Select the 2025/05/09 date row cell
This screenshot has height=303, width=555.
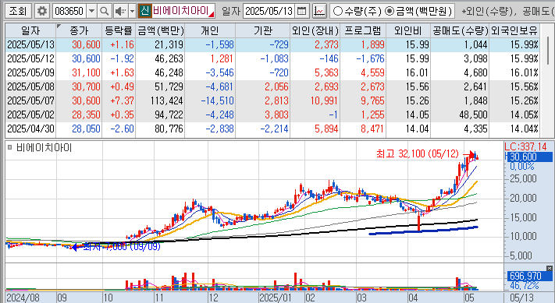30,72
